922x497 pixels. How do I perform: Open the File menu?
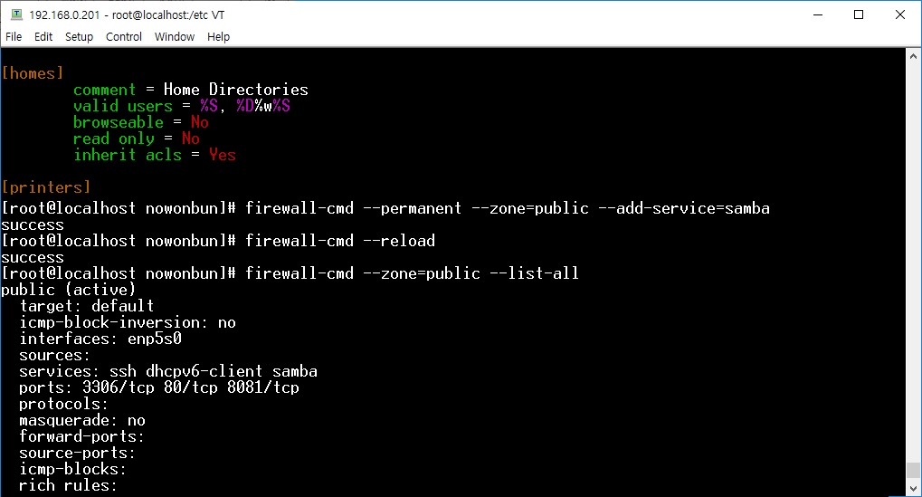pyautogui.click(x=14, y=36)
